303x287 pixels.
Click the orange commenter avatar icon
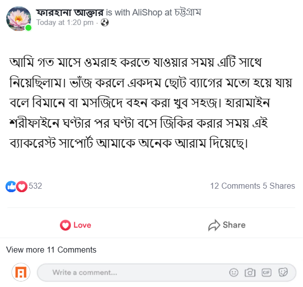[21, 273]
